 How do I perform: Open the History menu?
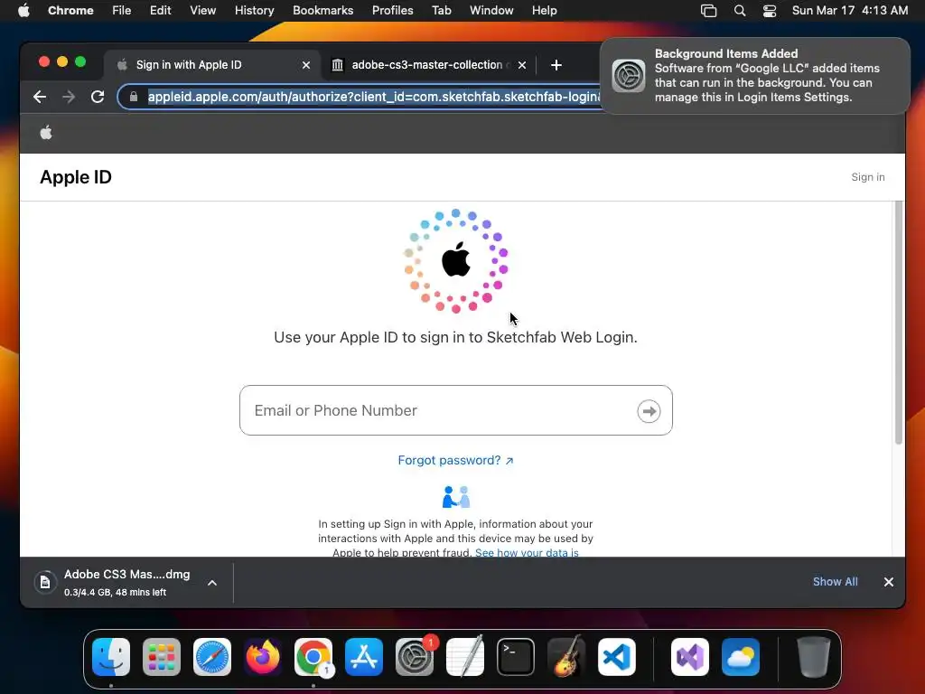[254, 10]
